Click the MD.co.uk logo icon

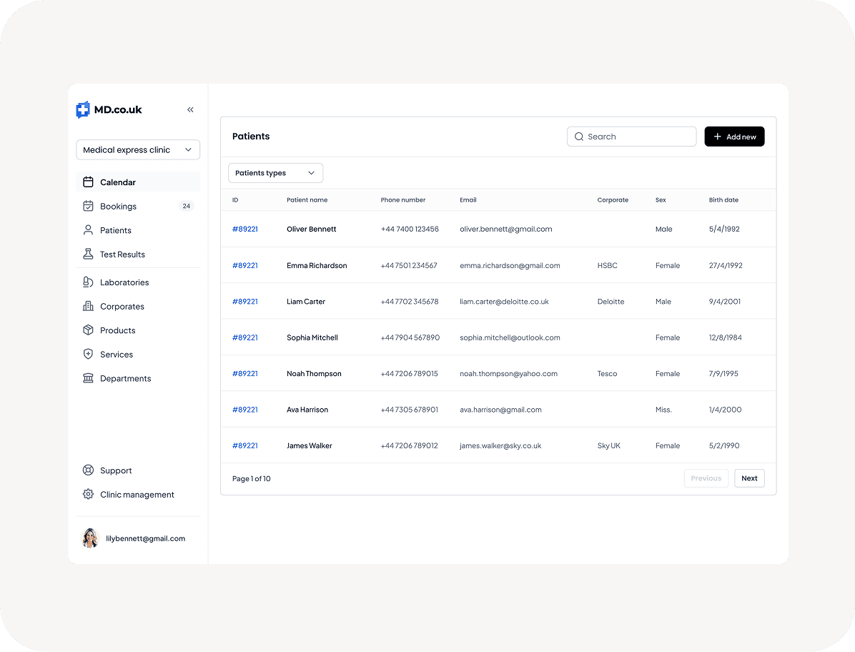[83, 109]
